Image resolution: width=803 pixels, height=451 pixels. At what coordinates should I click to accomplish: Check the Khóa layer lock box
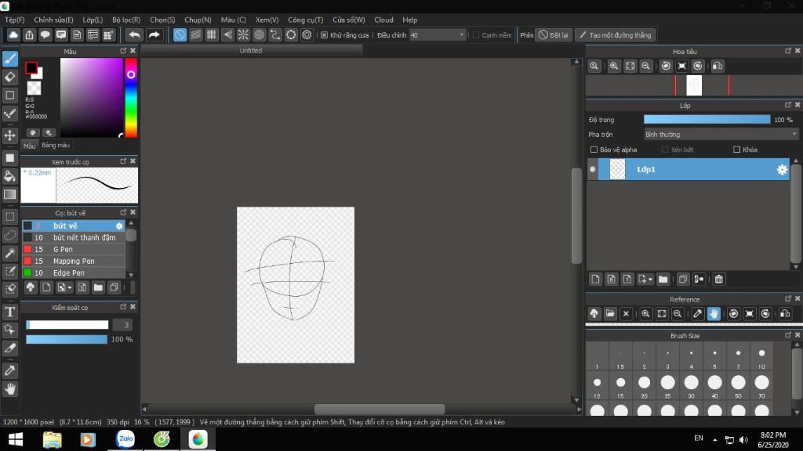coord(736,150)
